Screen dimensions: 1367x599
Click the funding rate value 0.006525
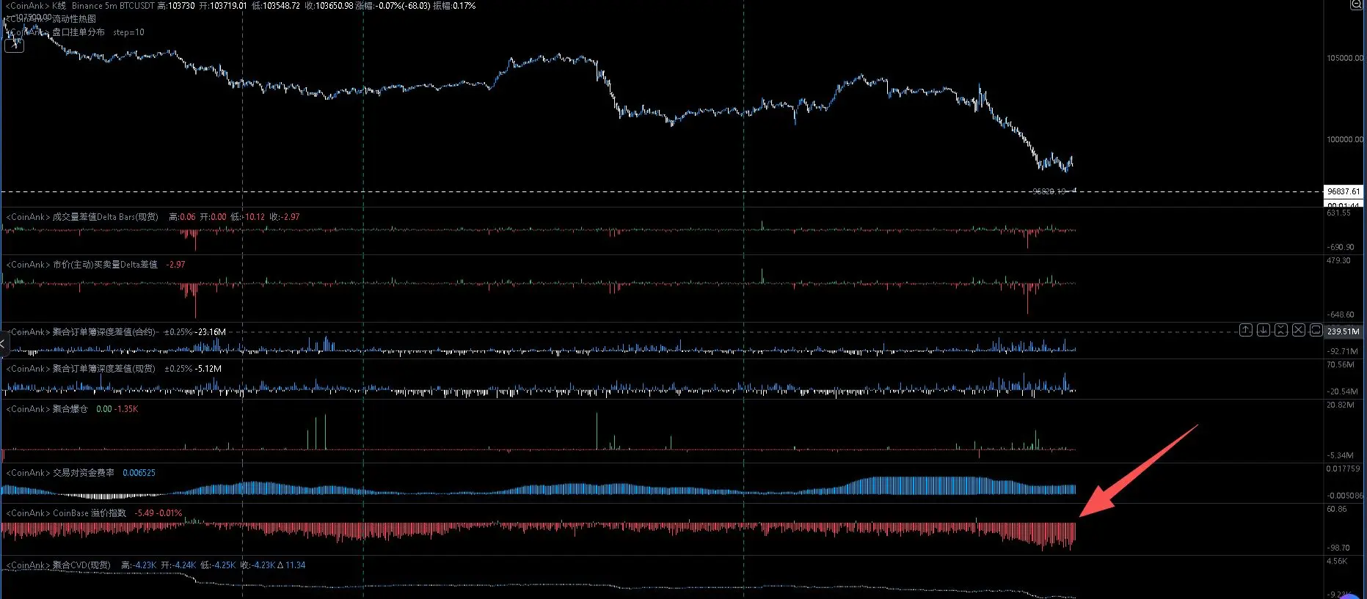tap(139, 473)
